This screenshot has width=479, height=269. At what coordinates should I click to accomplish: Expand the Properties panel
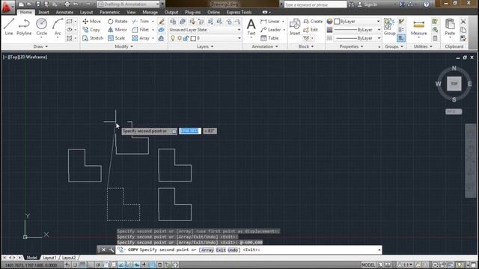pyautogui.click(x=351, y=46)
